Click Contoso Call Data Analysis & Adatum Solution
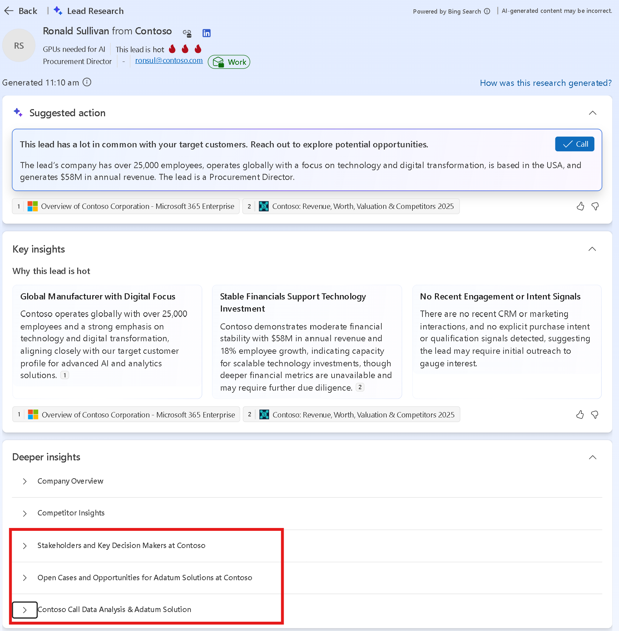Image resolution: width=619 pixels, height=631 pixels. (114, 610)
